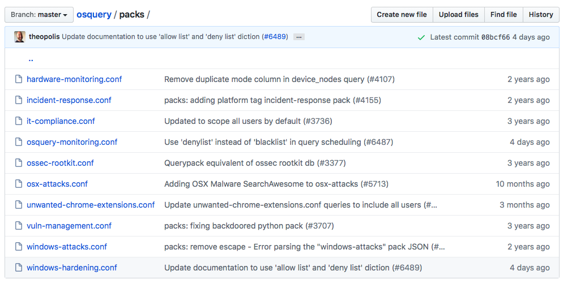Click 'packs' breadcrumb text

coord(132,15)
